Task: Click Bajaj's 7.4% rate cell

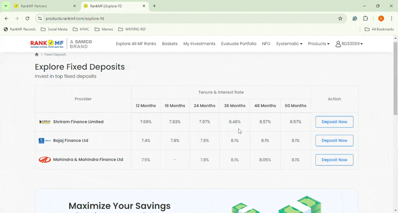Action: click(x=146, y=141)
